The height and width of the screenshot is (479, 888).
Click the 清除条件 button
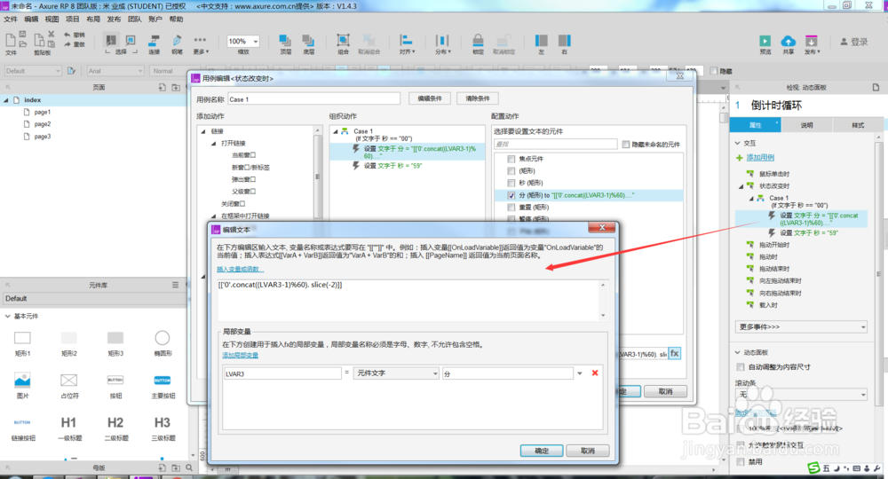point(478,98)
